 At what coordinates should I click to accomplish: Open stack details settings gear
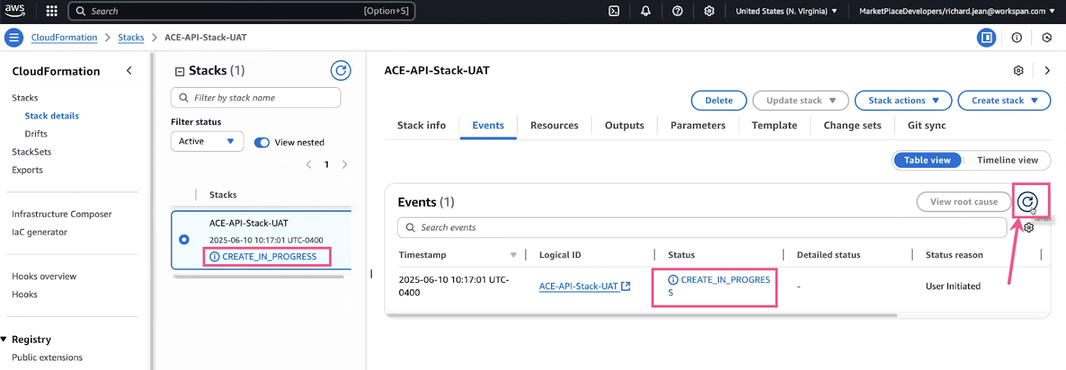[1018, 71]
